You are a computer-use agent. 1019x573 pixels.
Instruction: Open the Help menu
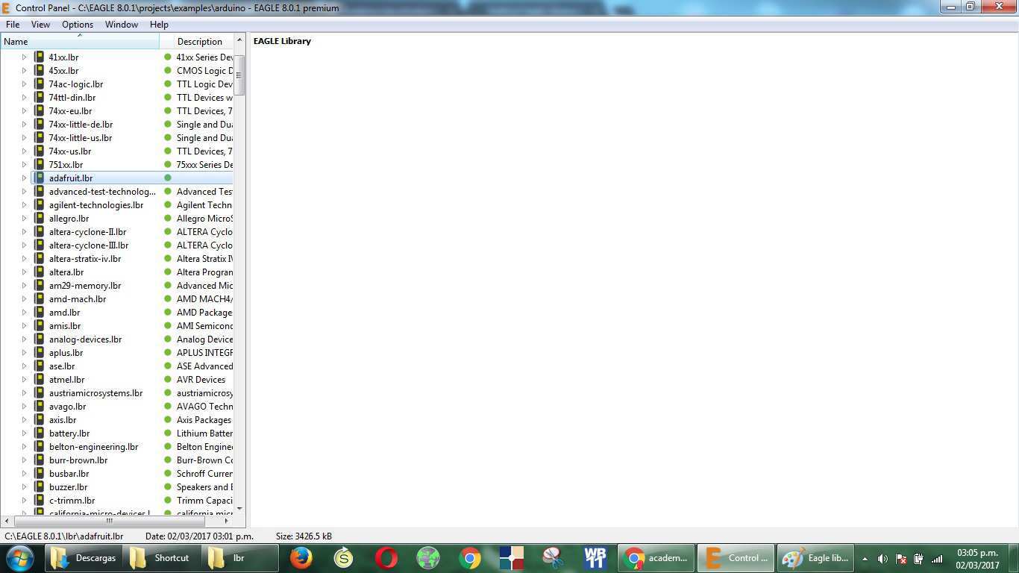[159, 25]
